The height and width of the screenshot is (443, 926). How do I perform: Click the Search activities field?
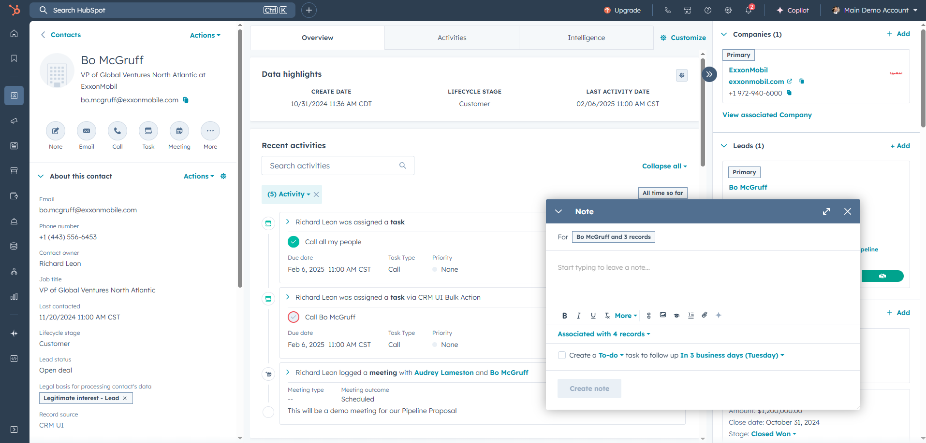[338, 166]
